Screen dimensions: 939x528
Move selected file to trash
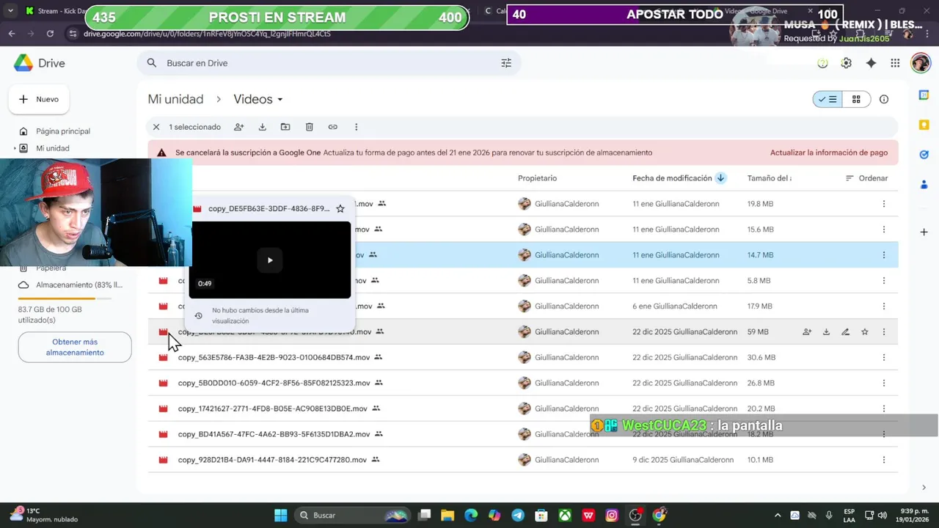[x=310, y=127]
